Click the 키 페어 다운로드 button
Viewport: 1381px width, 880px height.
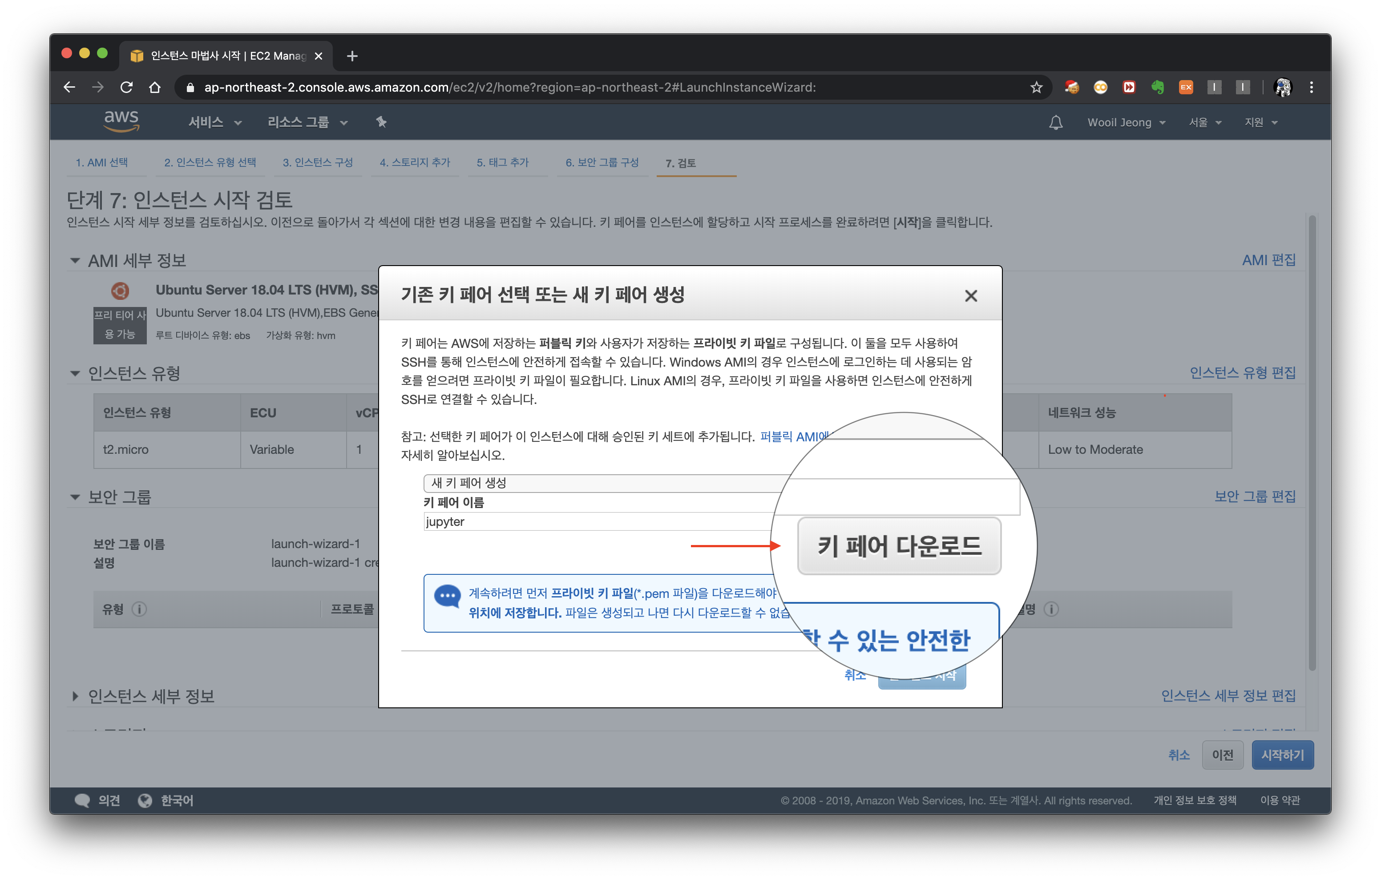899,545
